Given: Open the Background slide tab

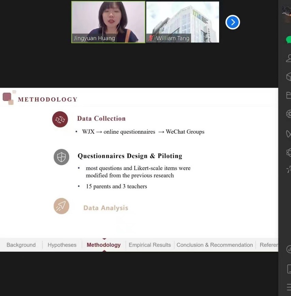Looking at the screenshot, I should tap(21, 245).
